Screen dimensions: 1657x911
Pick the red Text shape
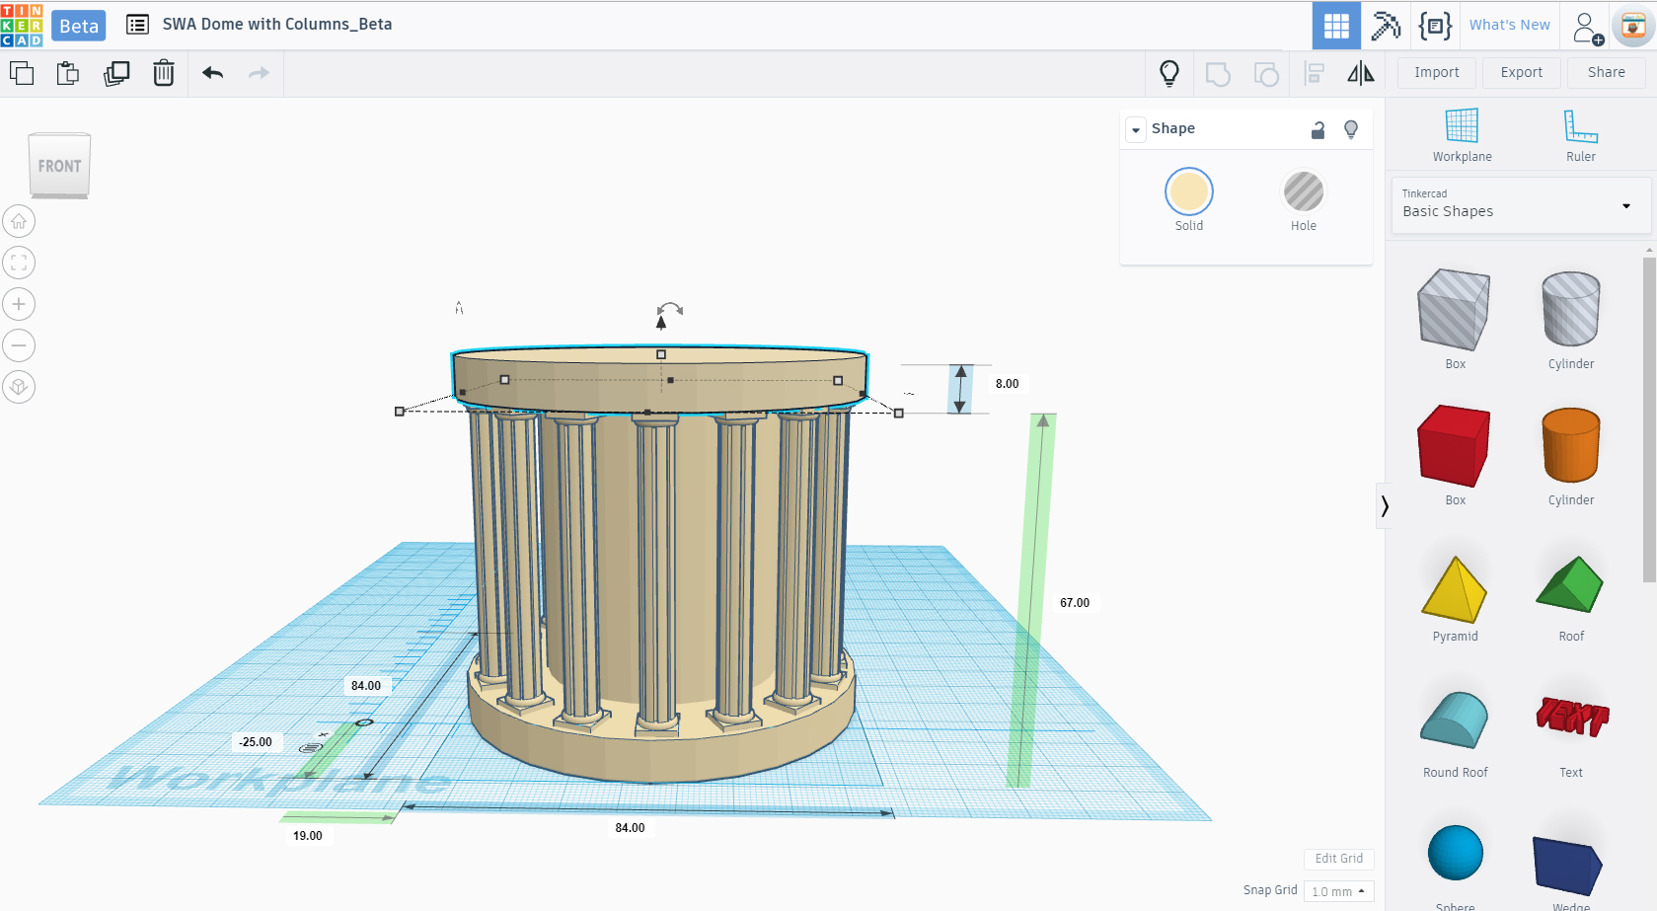click(1572, 717)
